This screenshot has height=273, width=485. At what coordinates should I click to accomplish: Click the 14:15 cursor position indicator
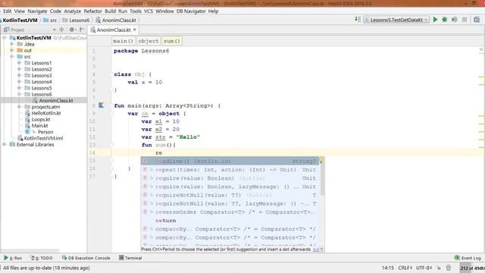pos(387,268)
